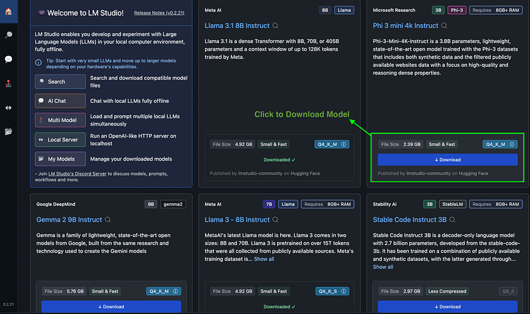Screen dimensions: 530x314
Task: Open Phi 3 mini 4k Instruct title link
Action: point(406,26)
